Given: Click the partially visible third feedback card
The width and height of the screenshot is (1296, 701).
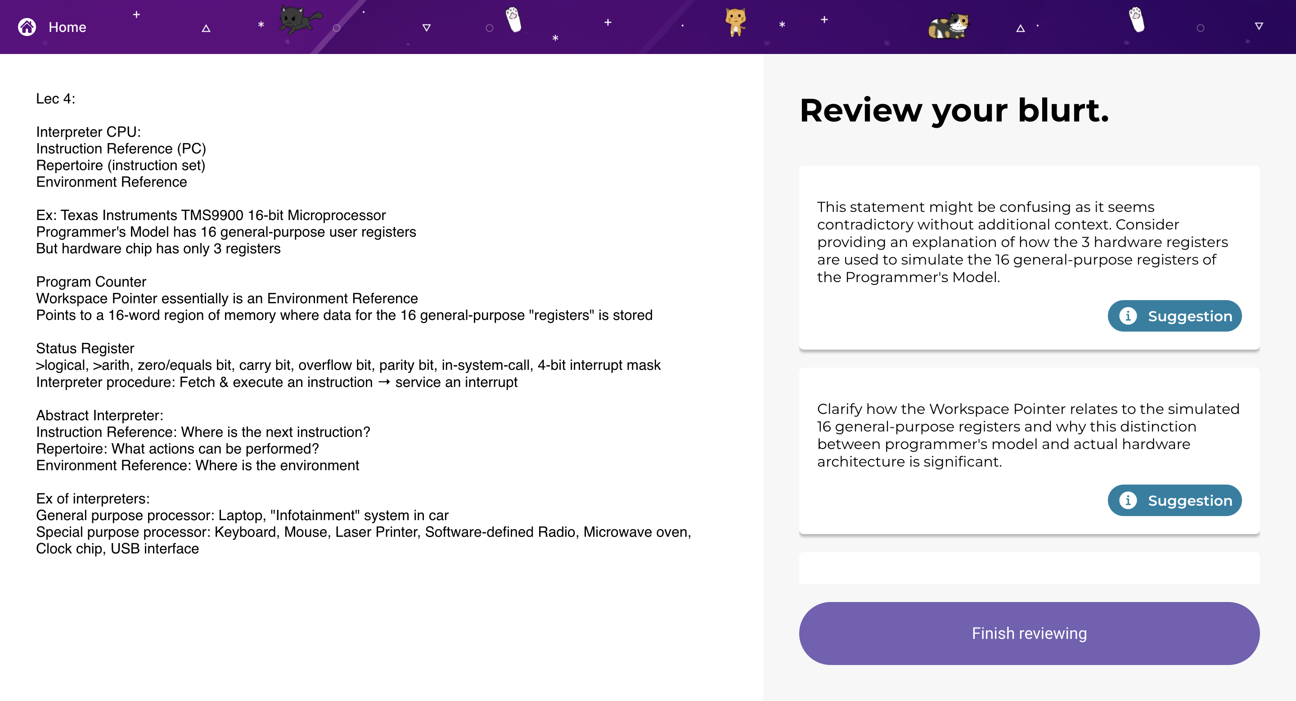Looking at the screenshot, I should click(1029, 568).
